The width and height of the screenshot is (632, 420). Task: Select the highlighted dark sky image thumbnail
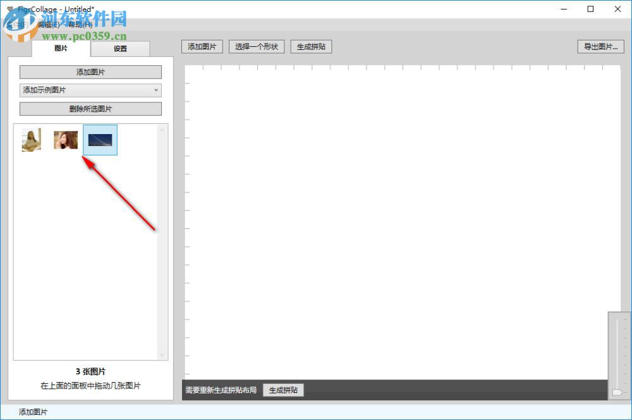[99, 140]
